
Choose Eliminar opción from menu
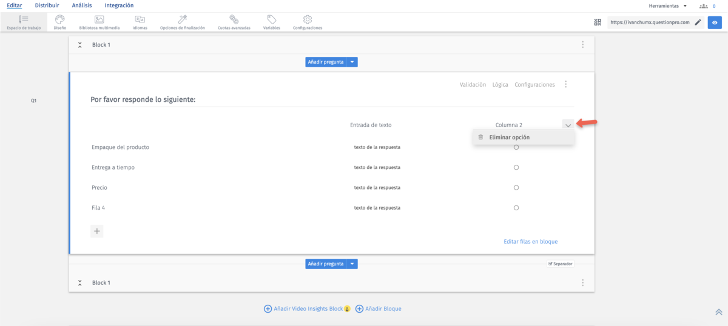click(509, 138)
